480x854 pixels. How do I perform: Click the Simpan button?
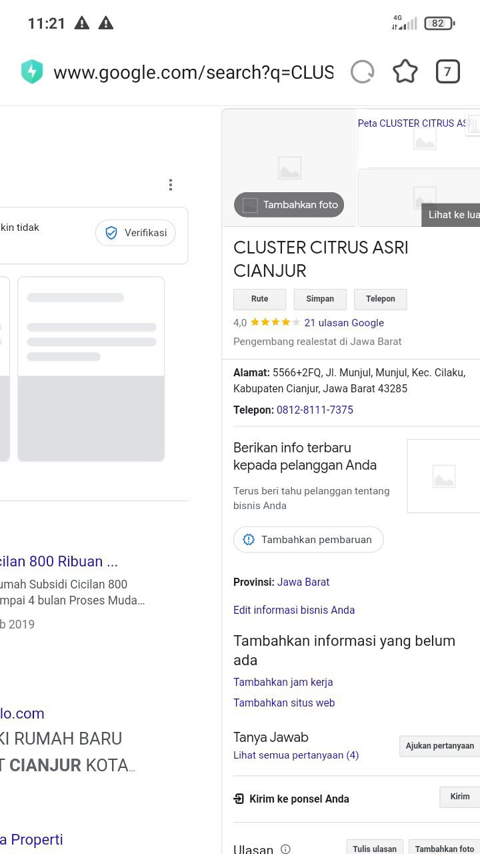tap(320, 299)
